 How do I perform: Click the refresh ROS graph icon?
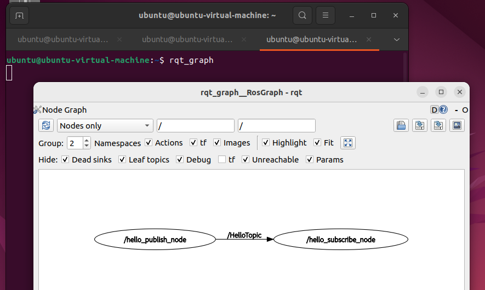point(46,126)
